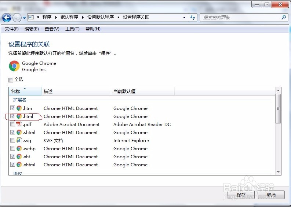
Task: Uncheck the .xht extension checkbox
Action: pyautogui.click(x=12, y=156)
